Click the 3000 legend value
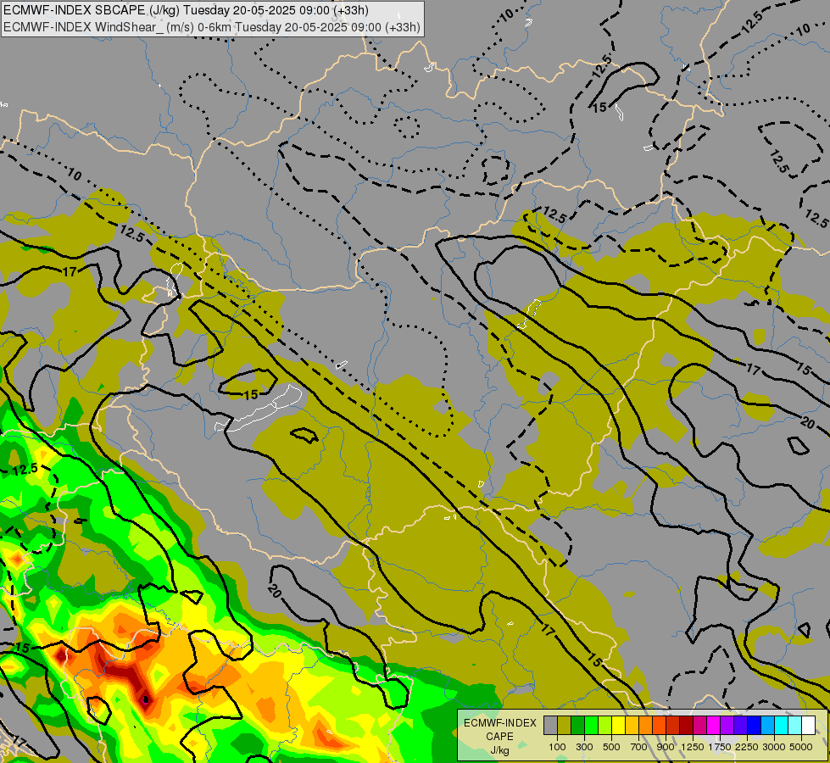Screen dimensions: 830x763 point(774,747)
